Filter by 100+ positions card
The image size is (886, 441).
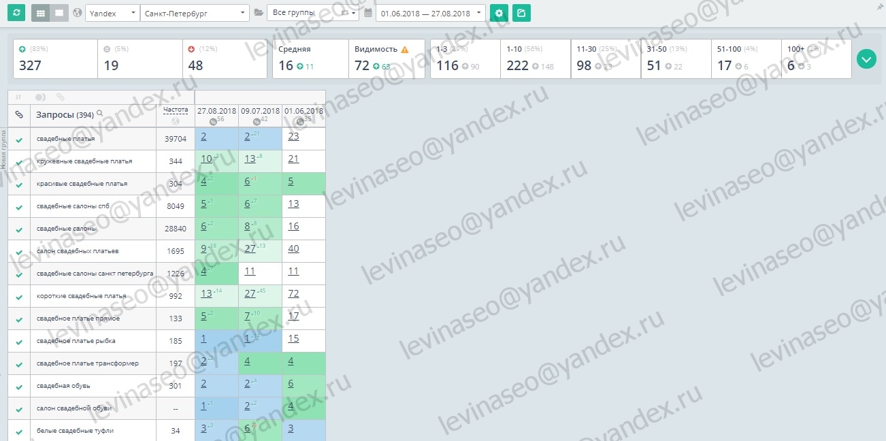[x=816, y=59]
